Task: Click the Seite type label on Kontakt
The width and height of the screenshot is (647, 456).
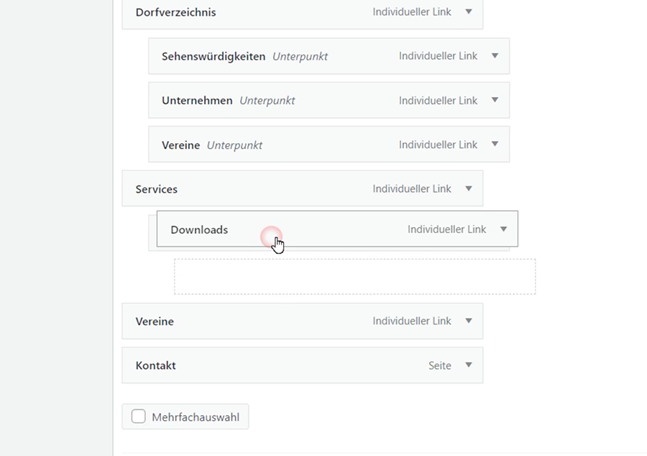Action: coord(440,365)
